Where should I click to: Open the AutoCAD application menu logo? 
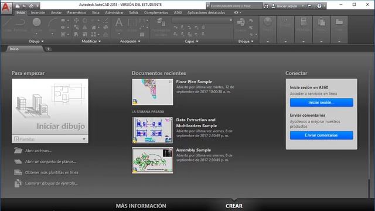click(x=6, y=8)
